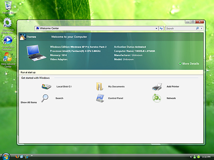Click the search magnifier in search box
This screenshot has width=214, height=160.
197,28
